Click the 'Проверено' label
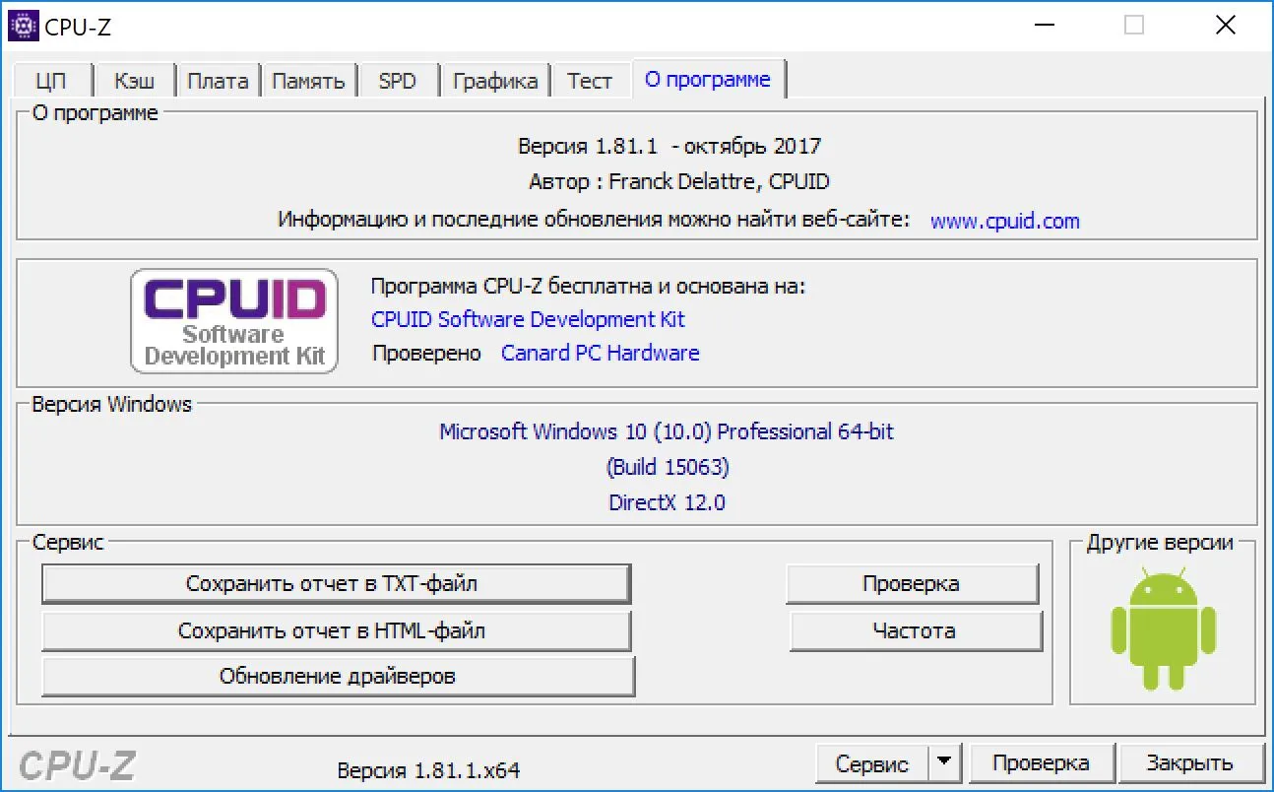The height and width of the screenshot is (792, 1274). pos(426,353)
